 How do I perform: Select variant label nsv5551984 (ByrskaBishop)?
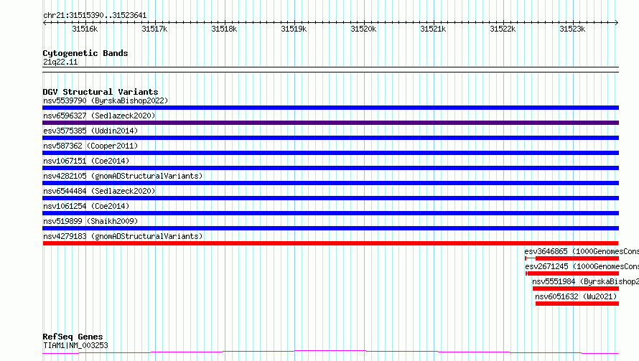coord(585,281)
